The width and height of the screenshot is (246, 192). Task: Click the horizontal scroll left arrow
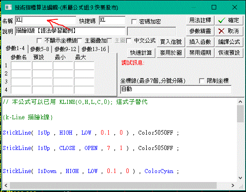coord(6,185)
